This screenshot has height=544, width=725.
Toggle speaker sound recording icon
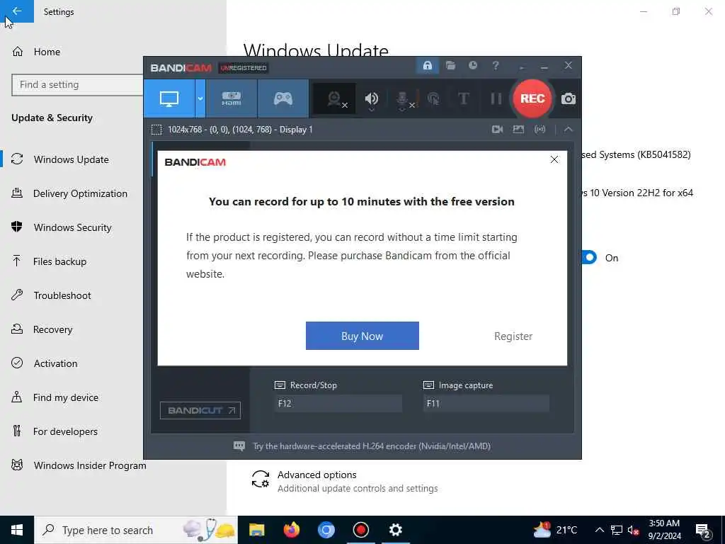[371, 98]
